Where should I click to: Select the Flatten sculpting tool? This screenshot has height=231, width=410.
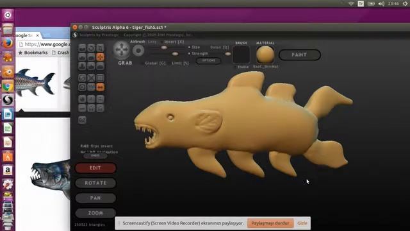(x=91, y=57)
